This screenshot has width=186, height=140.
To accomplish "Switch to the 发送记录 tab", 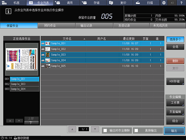I will 131,26.
